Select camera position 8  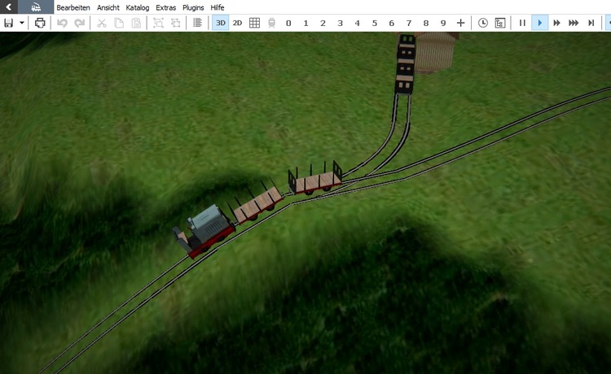[426, 23]
